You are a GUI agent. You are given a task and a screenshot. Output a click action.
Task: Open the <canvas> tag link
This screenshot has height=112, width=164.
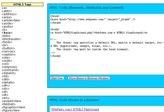click(x=9, y=51)
